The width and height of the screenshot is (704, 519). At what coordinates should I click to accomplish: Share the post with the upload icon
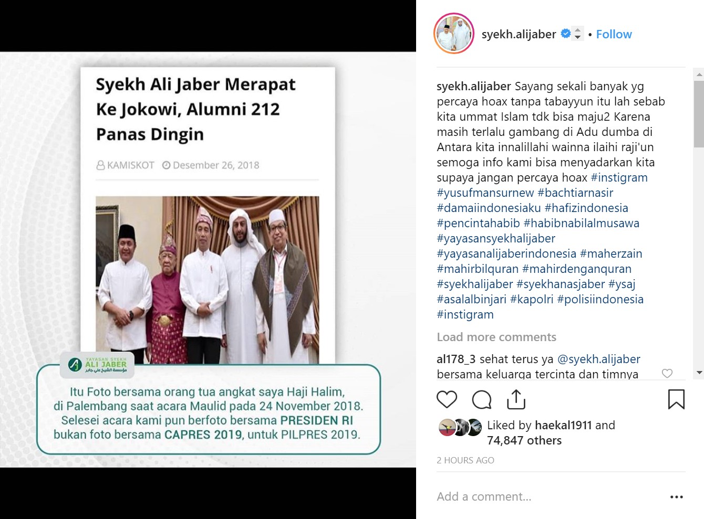[x=516, y=399]
